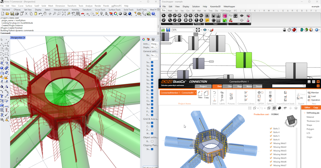Switch to the Project tab in IDEA StatiCa
This screenshot has height=168, width=321.
coord(203,86)
